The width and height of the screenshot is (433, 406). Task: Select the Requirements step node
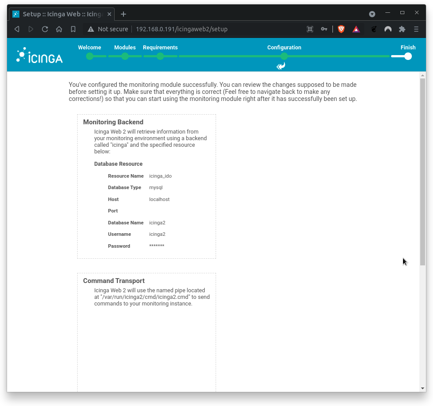click(160, 56)
